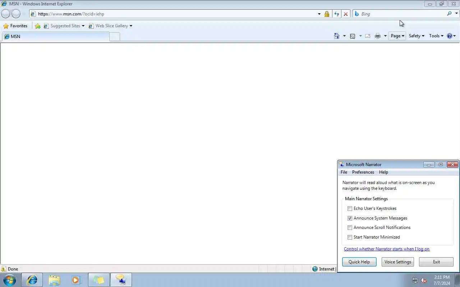Screen dimensions: 460x287
Task: Open the Web Slice Gallery dropdown
Action: click(131, 26)
